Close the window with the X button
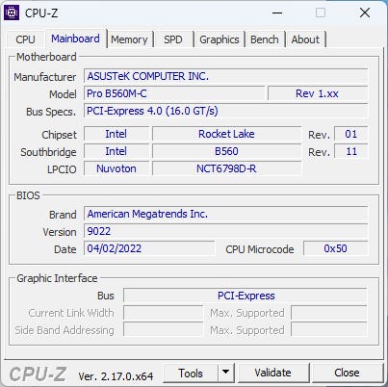The width and height of the screenshot is (388, 387). pyautogui.click(x=365, y=13)
